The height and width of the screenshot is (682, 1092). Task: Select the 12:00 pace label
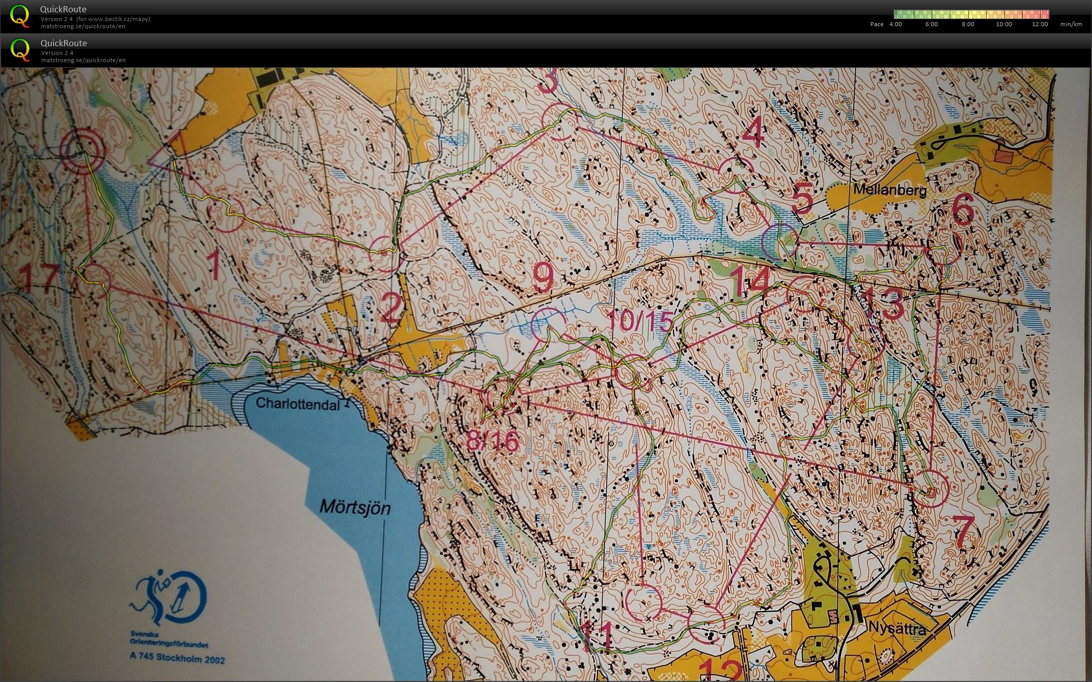click(1040, 24)
